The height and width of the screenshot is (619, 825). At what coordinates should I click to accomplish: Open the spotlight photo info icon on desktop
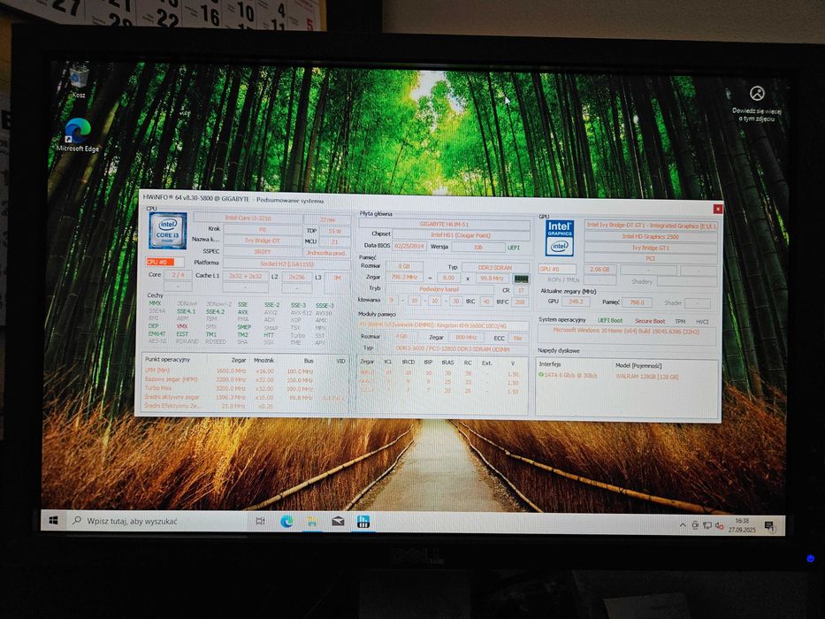757,94
